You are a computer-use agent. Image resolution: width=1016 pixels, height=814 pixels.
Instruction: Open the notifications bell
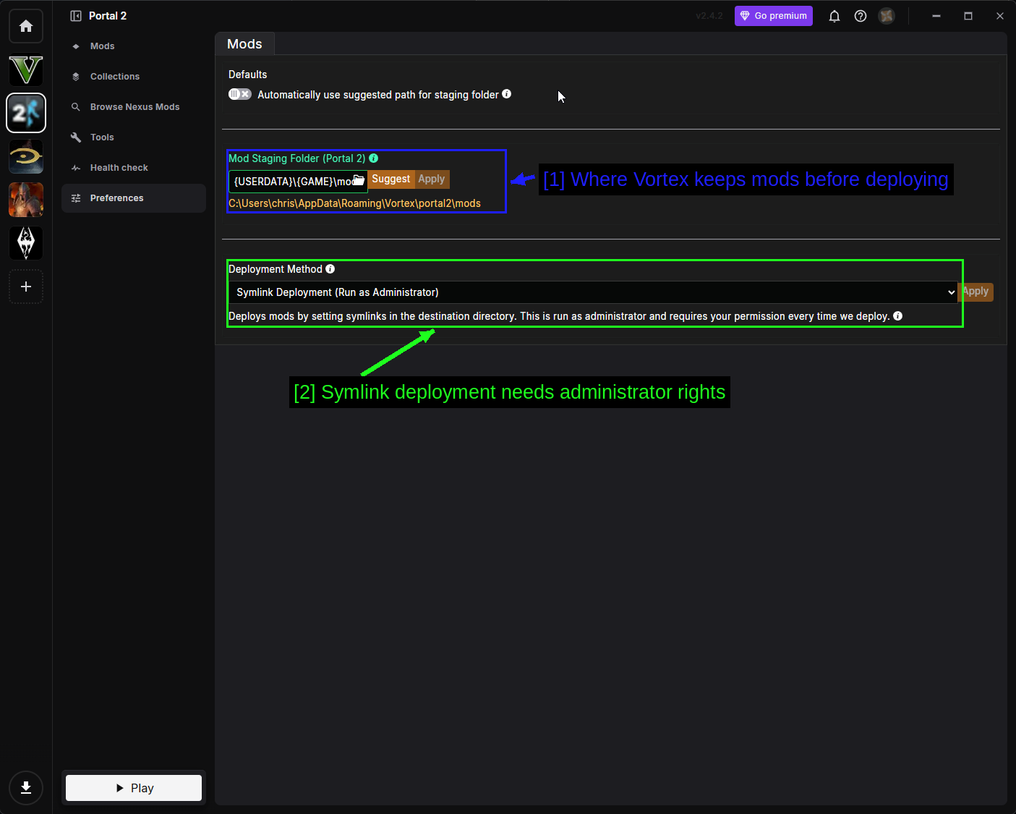[834, 16]
